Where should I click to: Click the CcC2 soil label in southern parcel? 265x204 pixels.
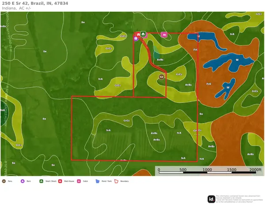click(126, 121)
